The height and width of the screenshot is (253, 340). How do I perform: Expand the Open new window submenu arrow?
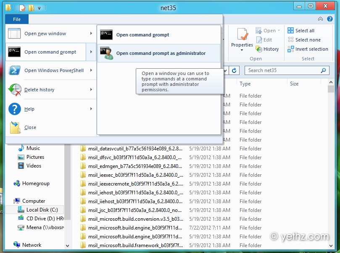tap(91, 34)
